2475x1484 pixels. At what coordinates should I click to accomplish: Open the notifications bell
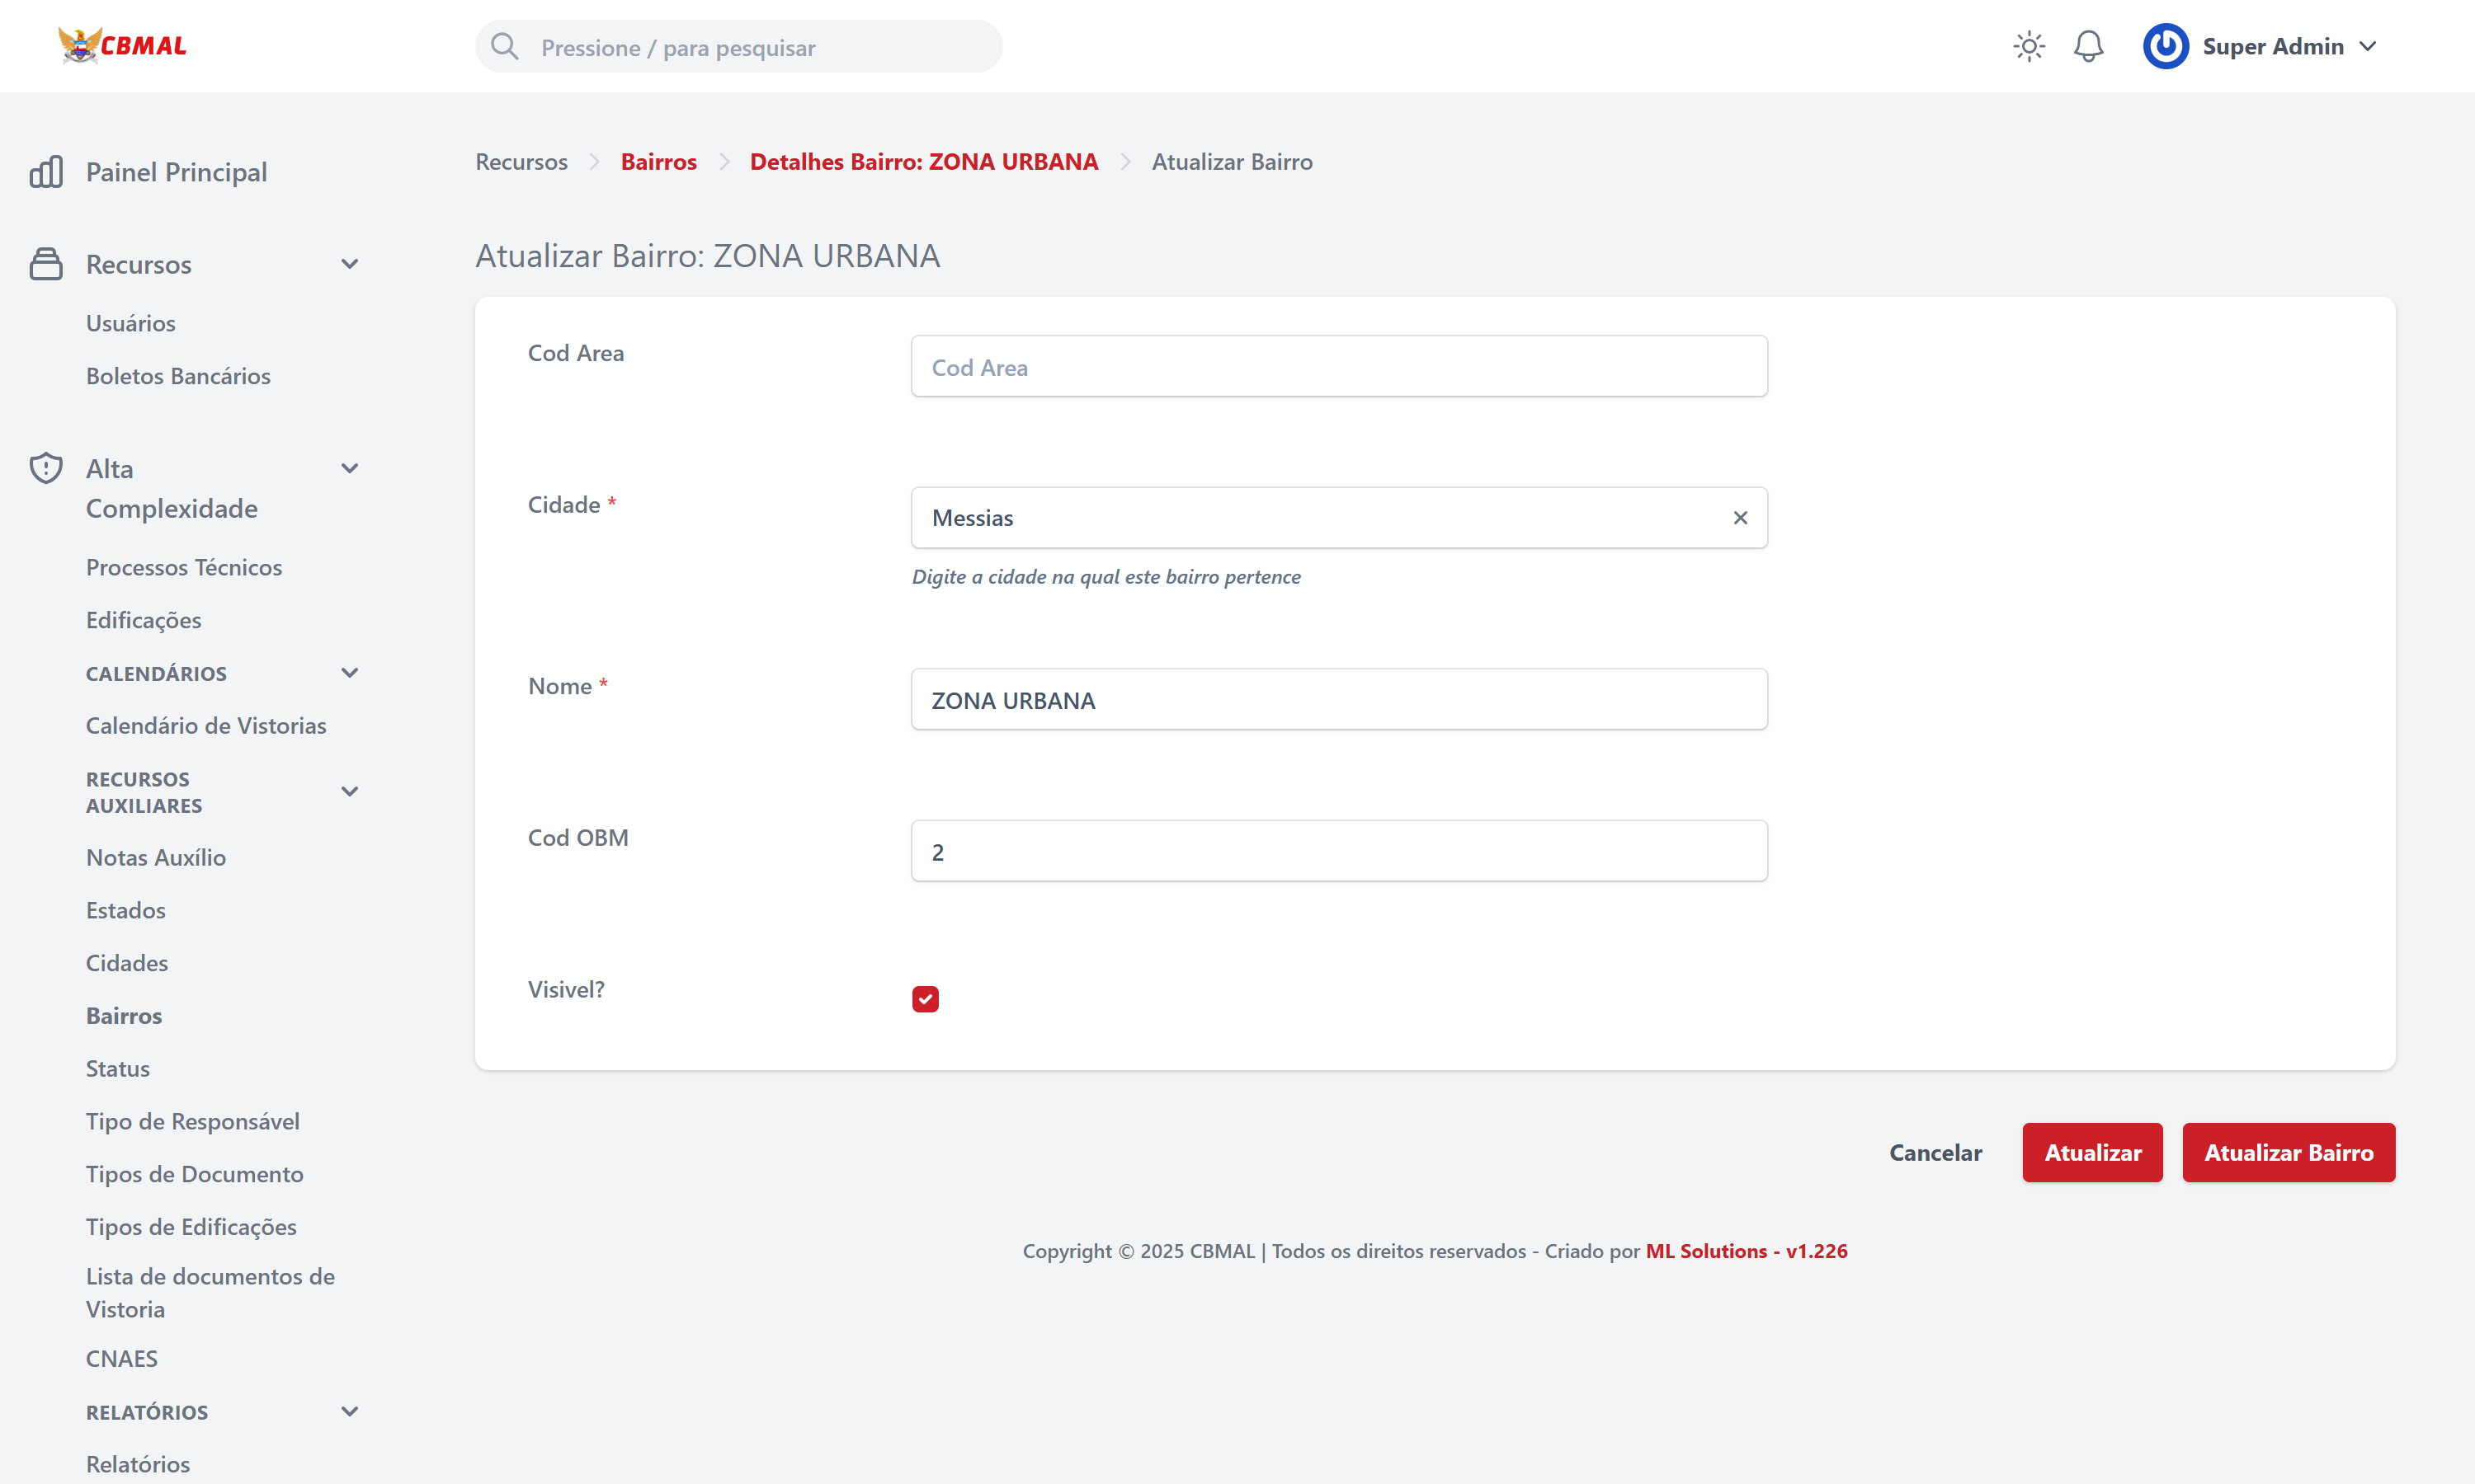(x=2088, y=47)
